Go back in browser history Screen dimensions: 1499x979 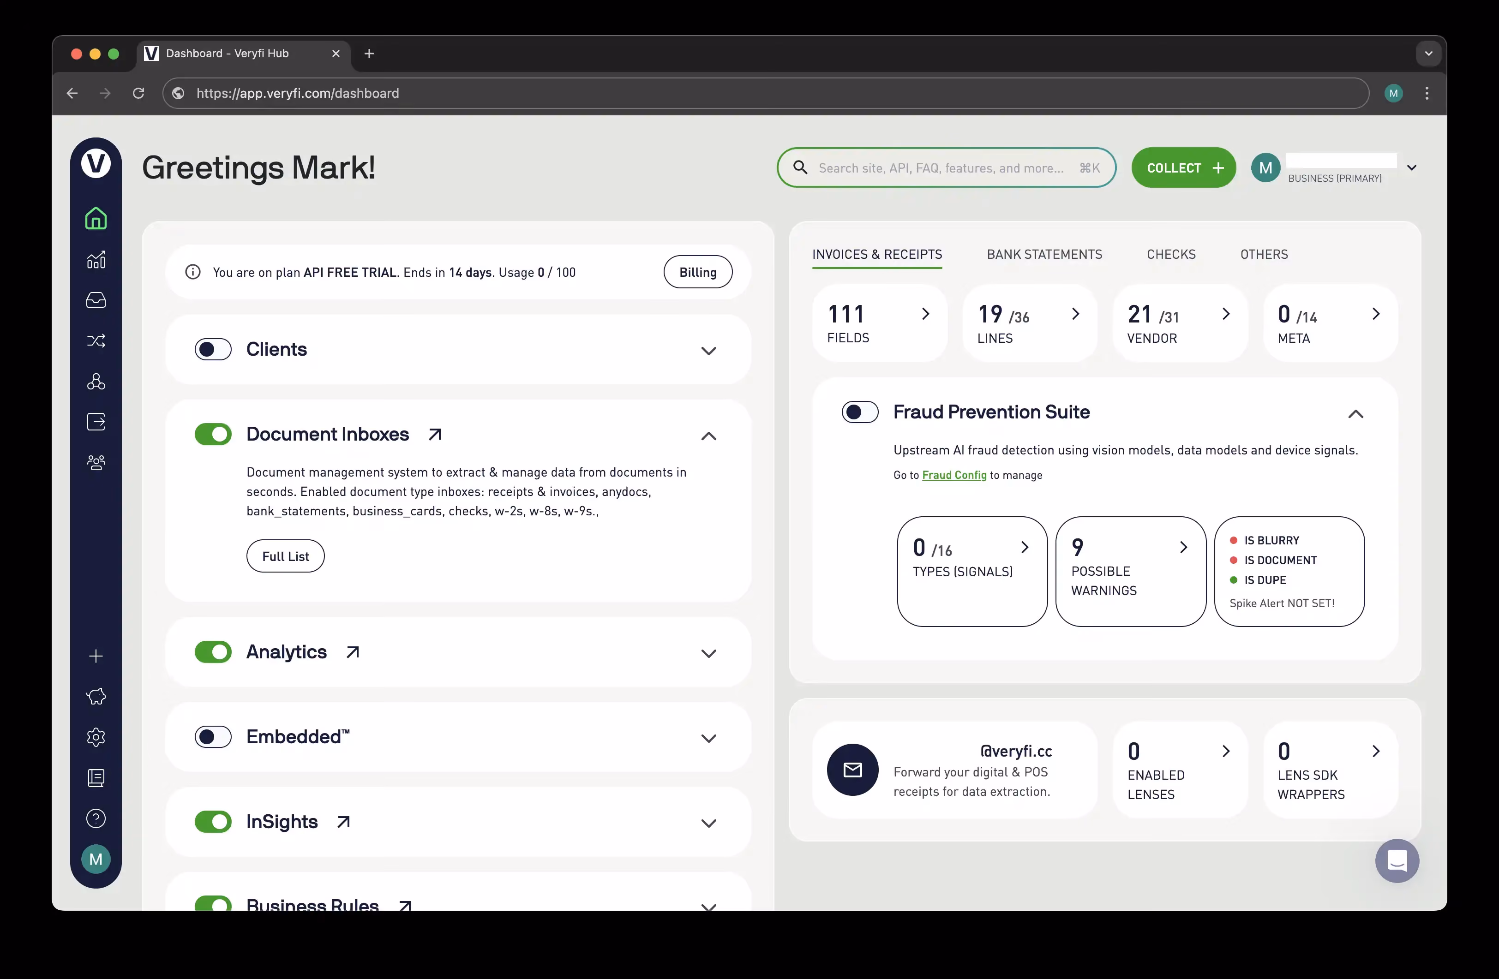pos(72,93)
